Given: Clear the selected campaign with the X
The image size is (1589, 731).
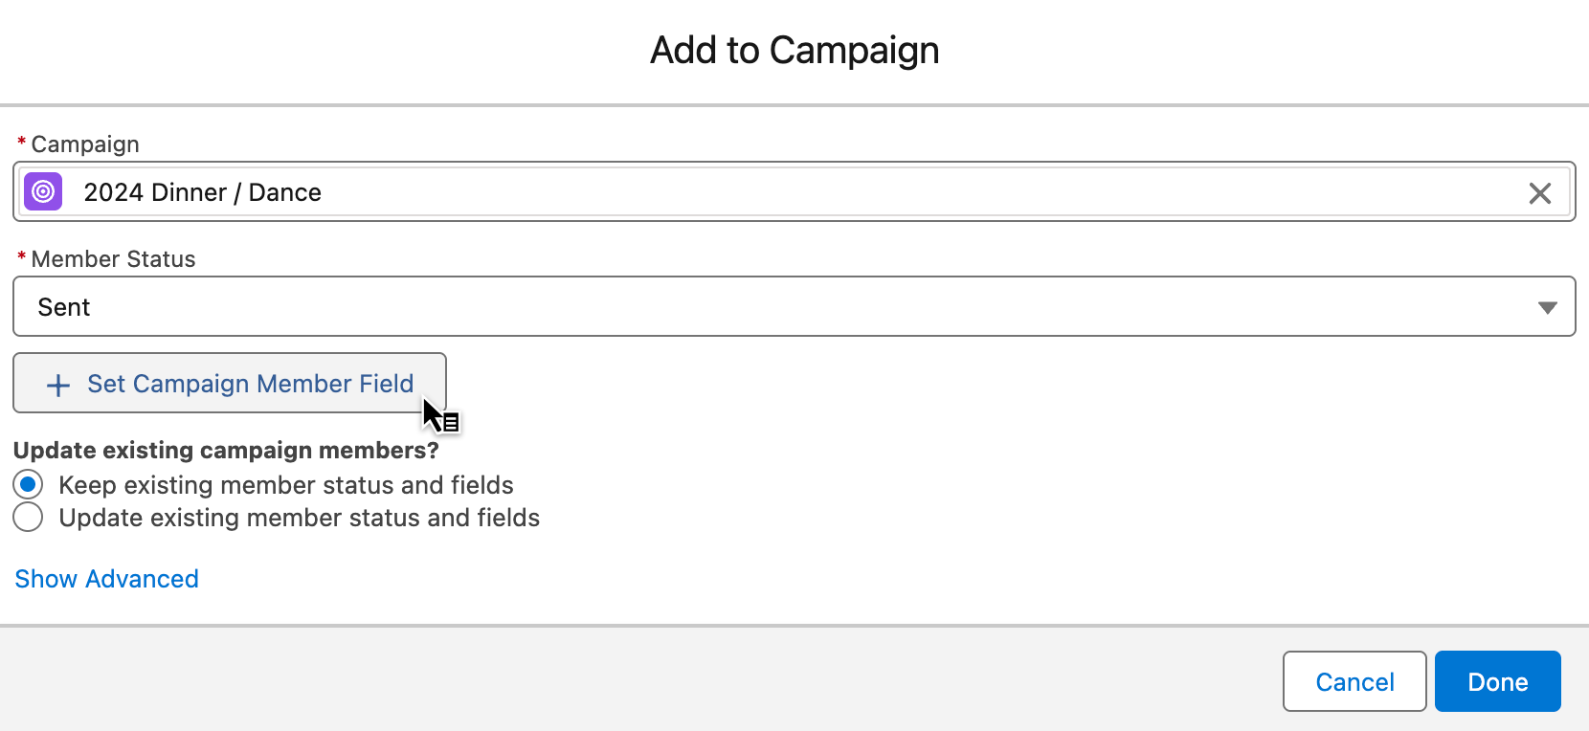Looking at the screenshot, I should [1539, 193].
